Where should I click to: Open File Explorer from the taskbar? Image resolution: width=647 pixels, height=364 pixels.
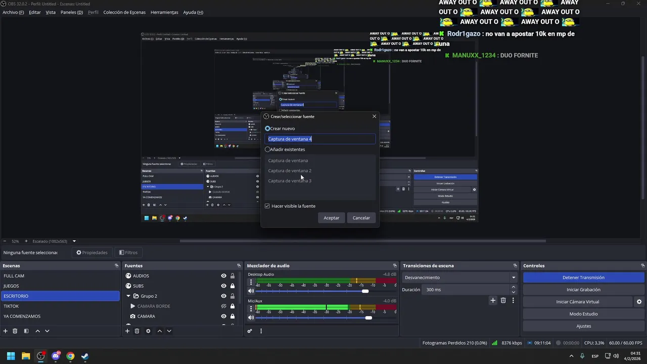pos(26,356)
